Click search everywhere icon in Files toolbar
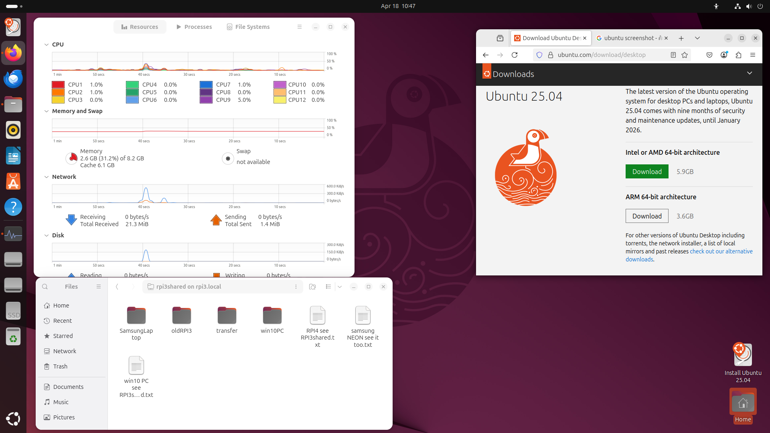 click(312, 287)
